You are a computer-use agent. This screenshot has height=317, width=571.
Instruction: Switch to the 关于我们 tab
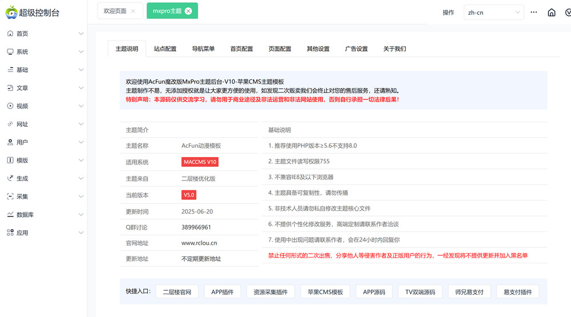click(x=395, y=49)
